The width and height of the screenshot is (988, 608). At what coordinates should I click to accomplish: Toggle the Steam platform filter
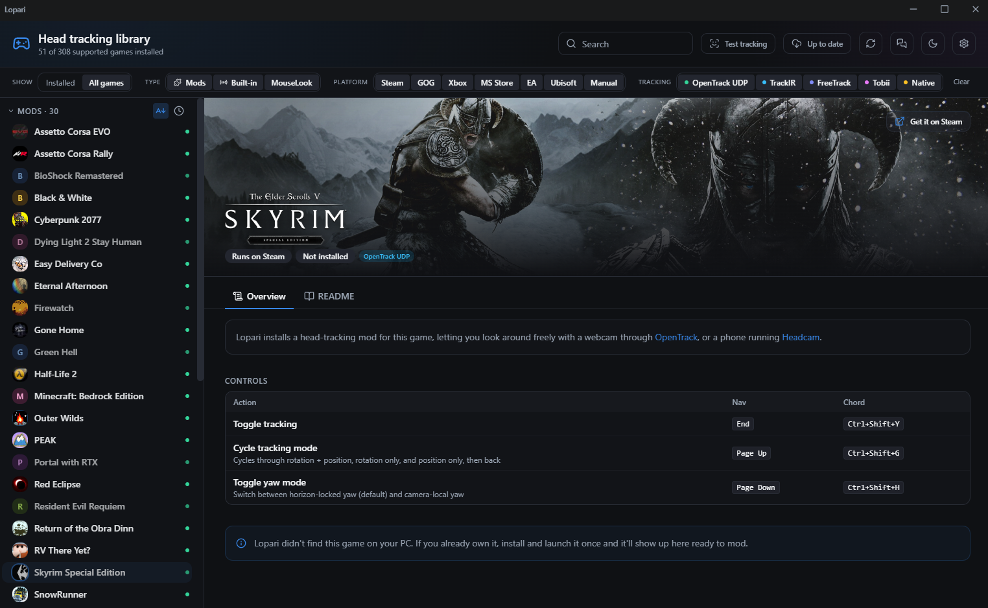(392, 83)
